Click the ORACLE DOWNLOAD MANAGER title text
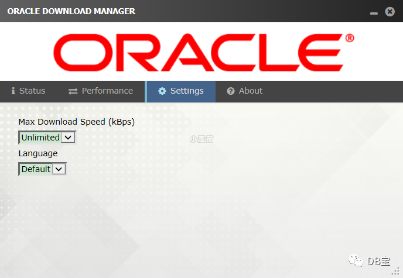The image size is (403, 278). tap(71, 11)
